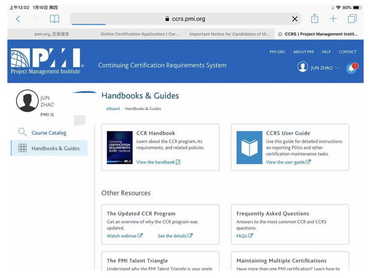Click the Course Catalog magnifier icon
The height and width of the screenshot is (278, 371).
(22, 132)
